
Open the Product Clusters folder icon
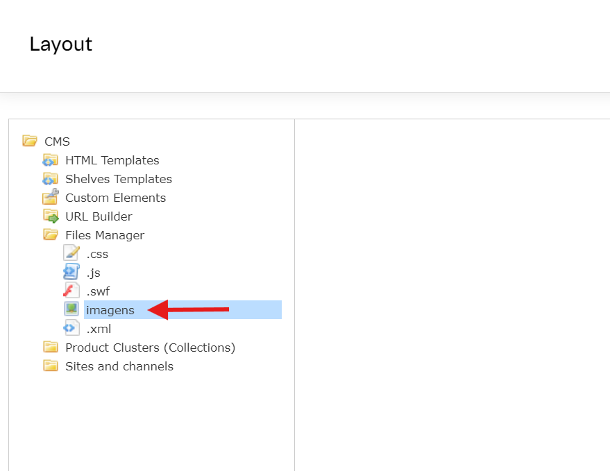pyautogui.click(x=50, y=347)
